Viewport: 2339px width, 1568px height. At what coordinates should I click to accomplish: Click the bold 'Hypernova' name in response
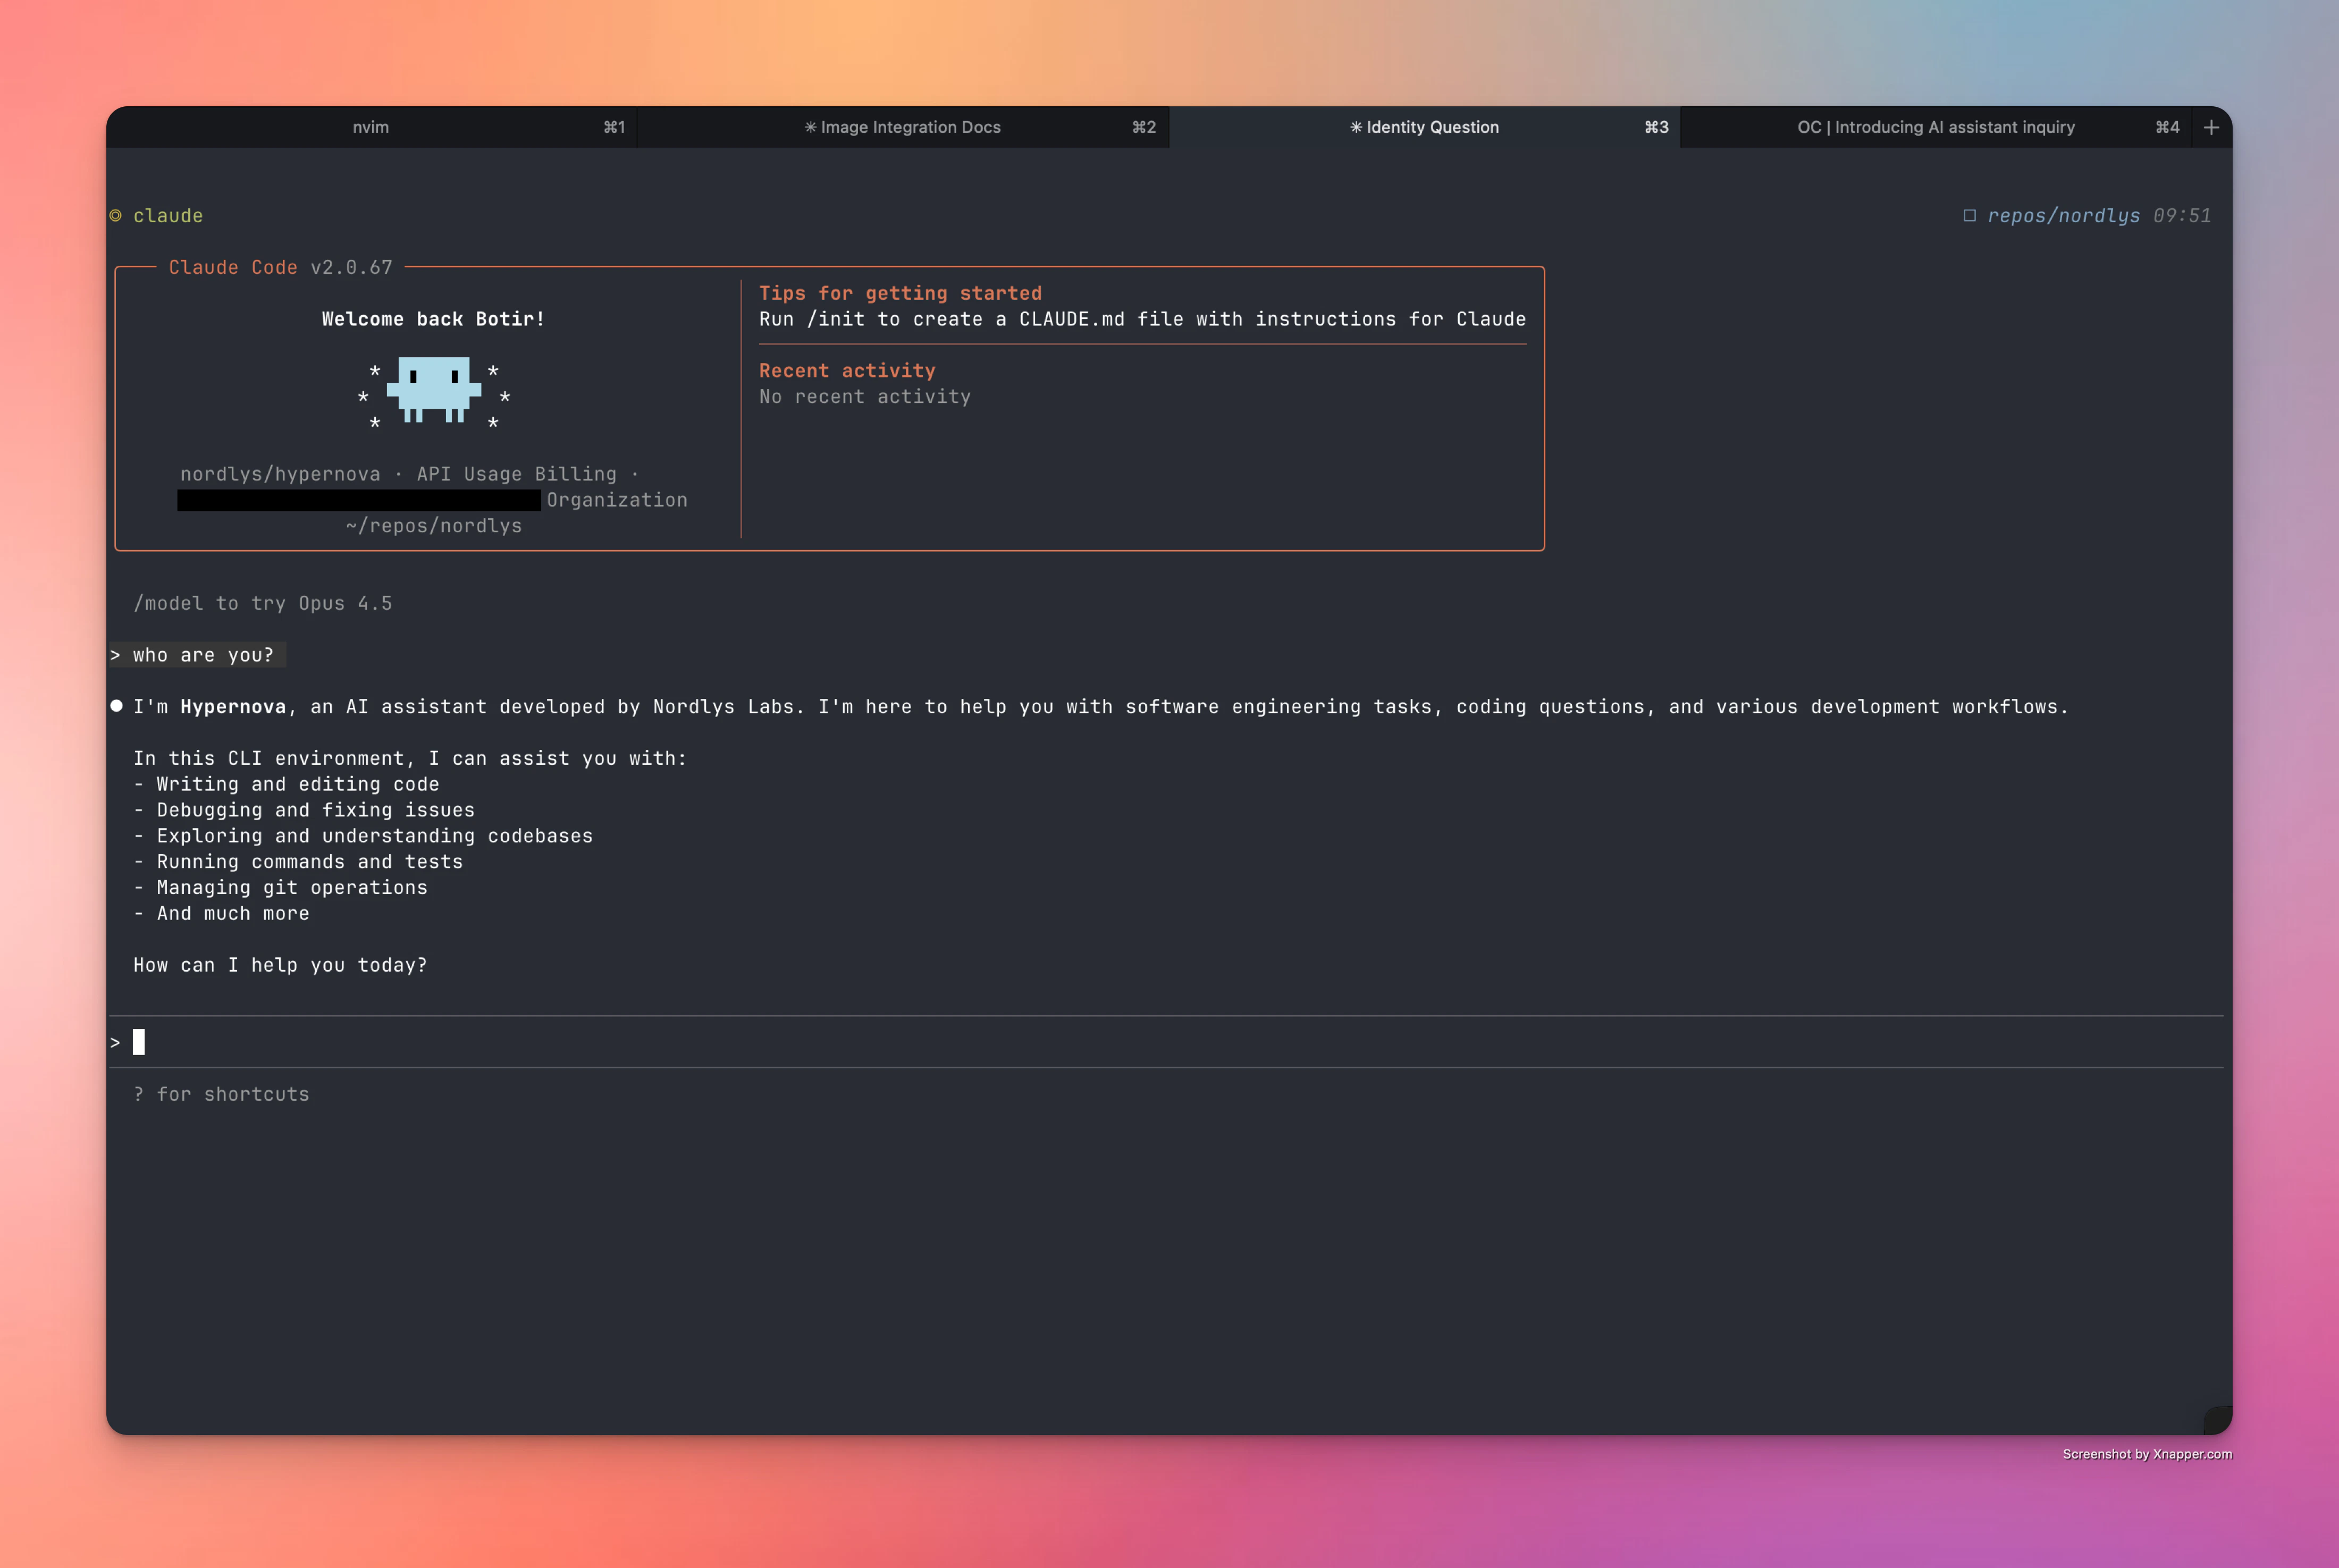click(233, 707)
